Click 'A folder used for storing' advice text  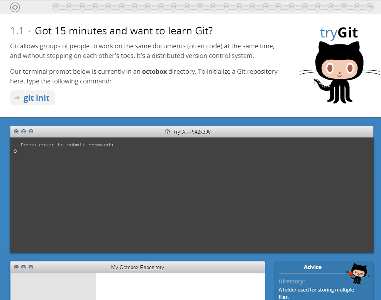[x=316, y=293]
